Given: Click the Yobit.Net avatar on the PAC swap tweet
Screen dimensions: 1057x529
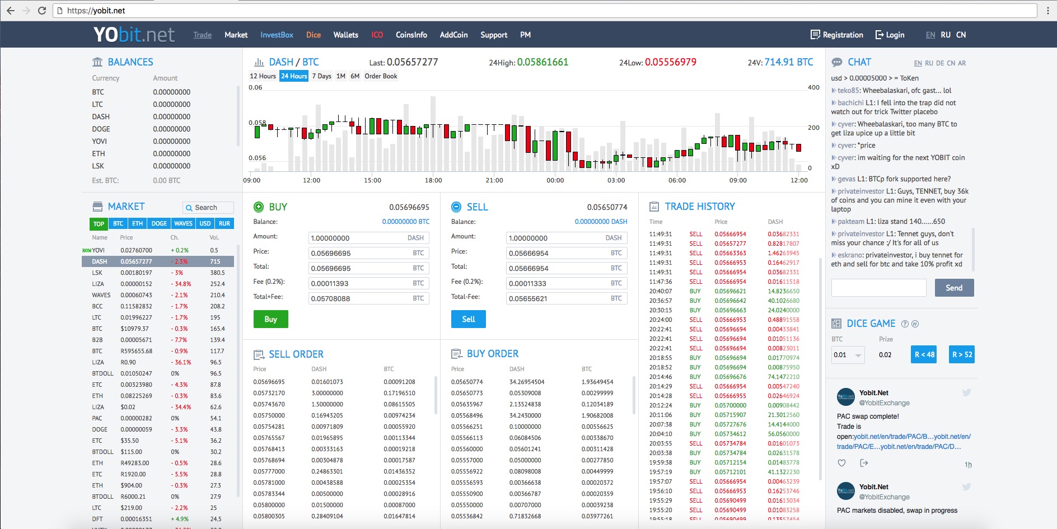Looking at the screenshot, I should point(845,397).
